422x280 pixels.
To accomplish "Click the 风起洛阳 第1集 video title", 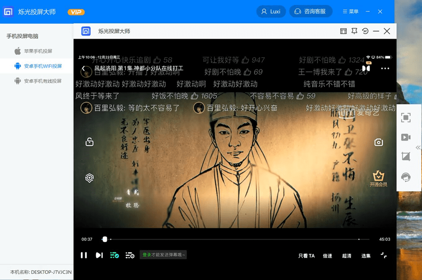I will 139,68.
